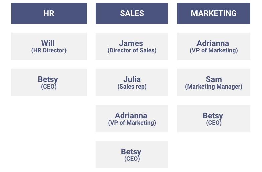Viewport: 262px width, 172px height.
Task: Select Adrianna's card under the Marketing column
Action: 214,46
